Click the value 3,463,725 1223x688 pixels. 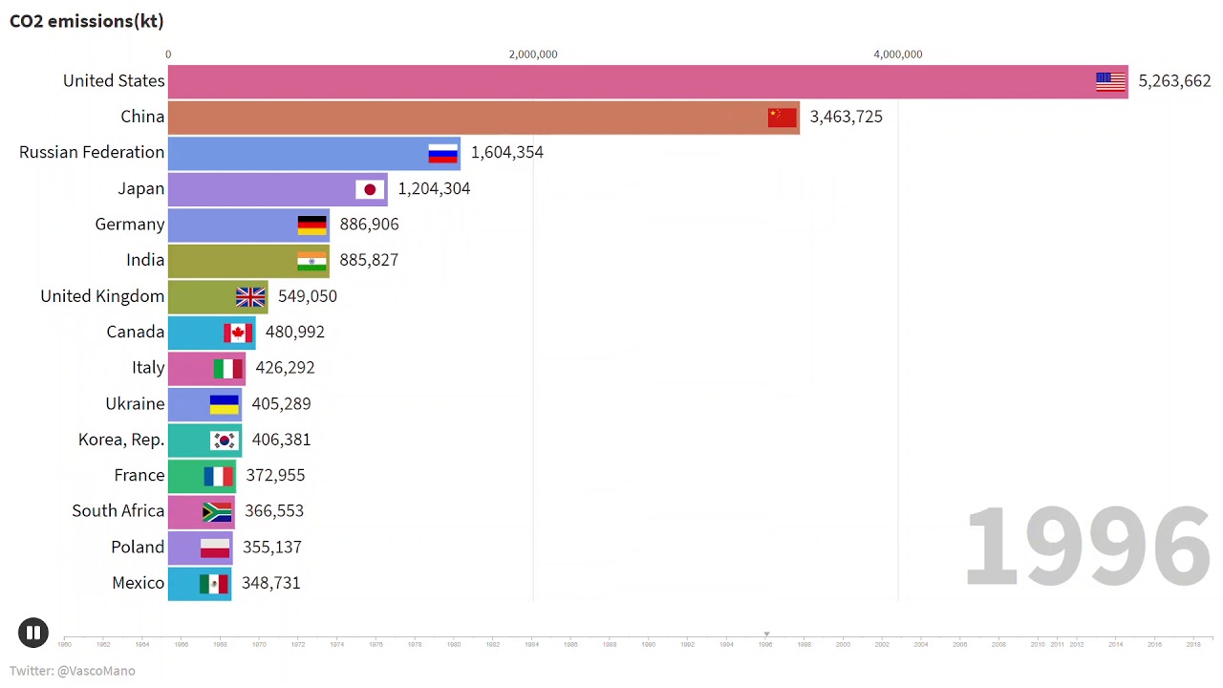[846, 117]
